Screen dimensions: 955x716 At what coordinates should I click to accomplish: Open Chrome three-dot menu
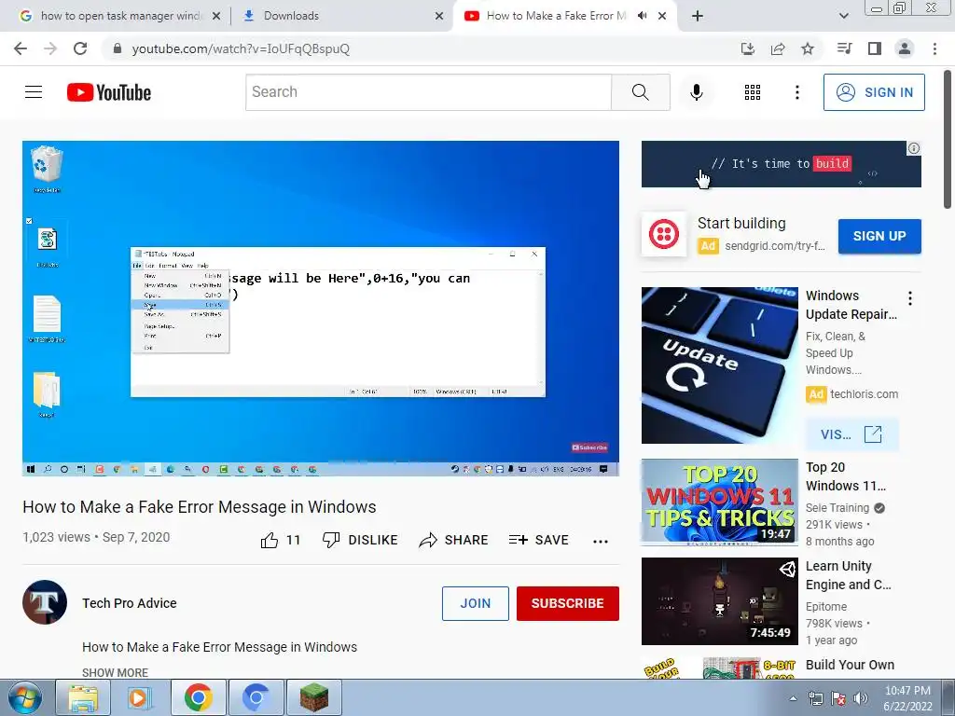(x=934, y=48)
